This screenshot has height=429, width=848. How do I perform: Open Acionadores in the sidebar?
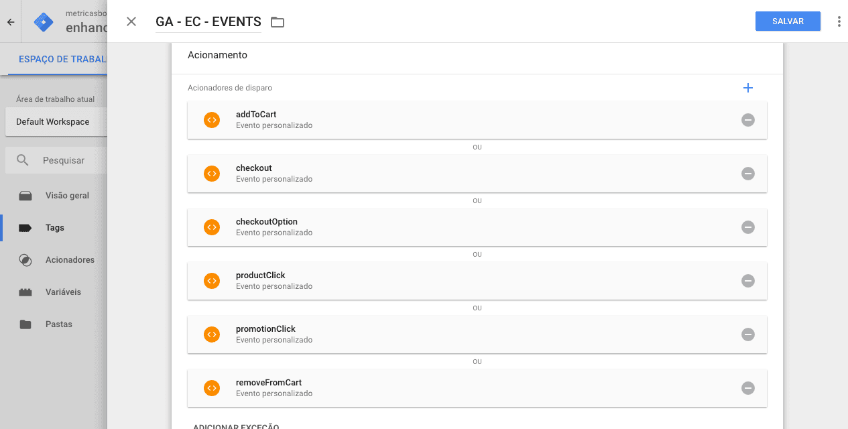(70, 260)
